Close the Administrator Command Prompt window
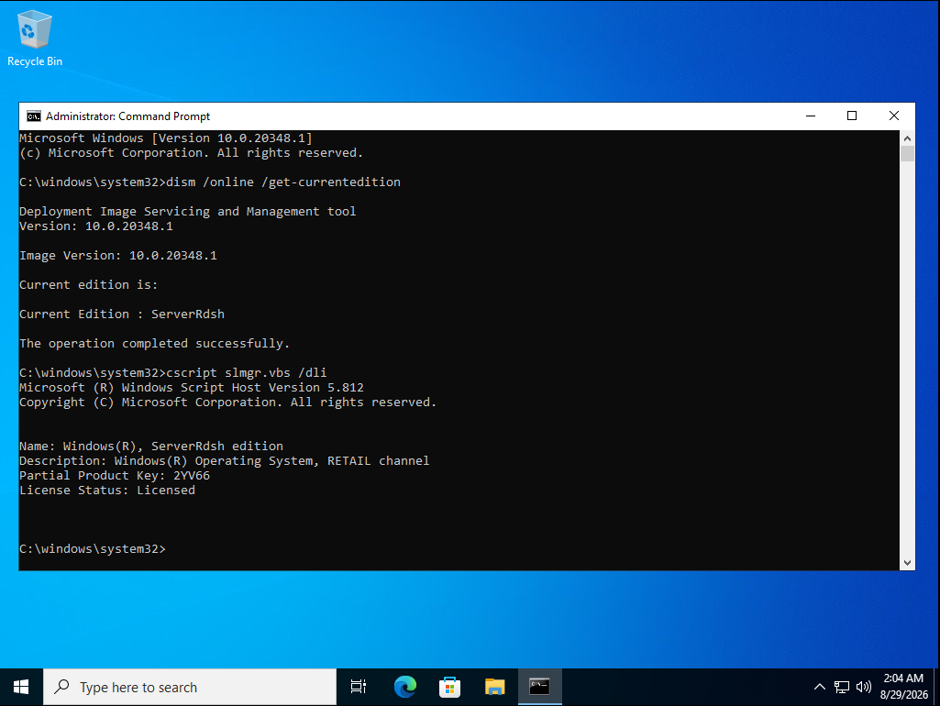The image size is (940, 706). tap(894, 116)
